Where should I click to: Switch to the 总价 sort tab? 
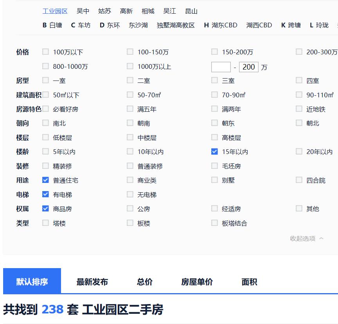144,281
